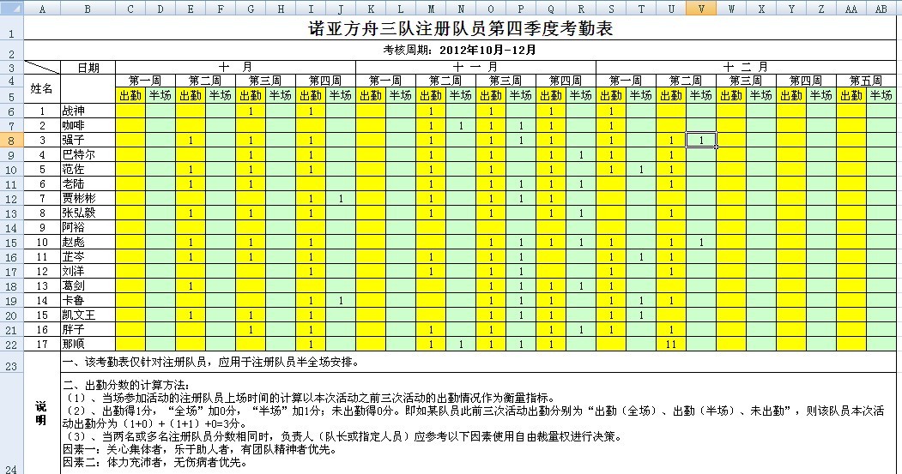Select column AB header
Viewport: 902px width, 474px height.
pos(881,9)
